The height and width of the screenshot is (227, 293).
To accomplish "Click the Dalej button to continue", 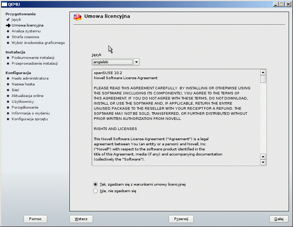I will (x=278, y=219).
